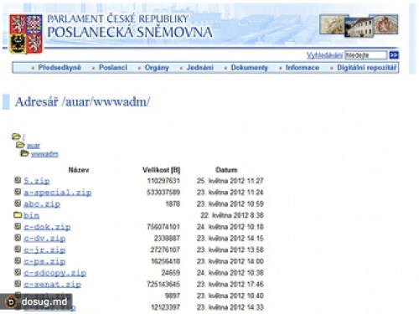The height and width of the screenshot is (314, 419).
Task: Open the c-sdcopy.zip link
Action: point(55,273)
